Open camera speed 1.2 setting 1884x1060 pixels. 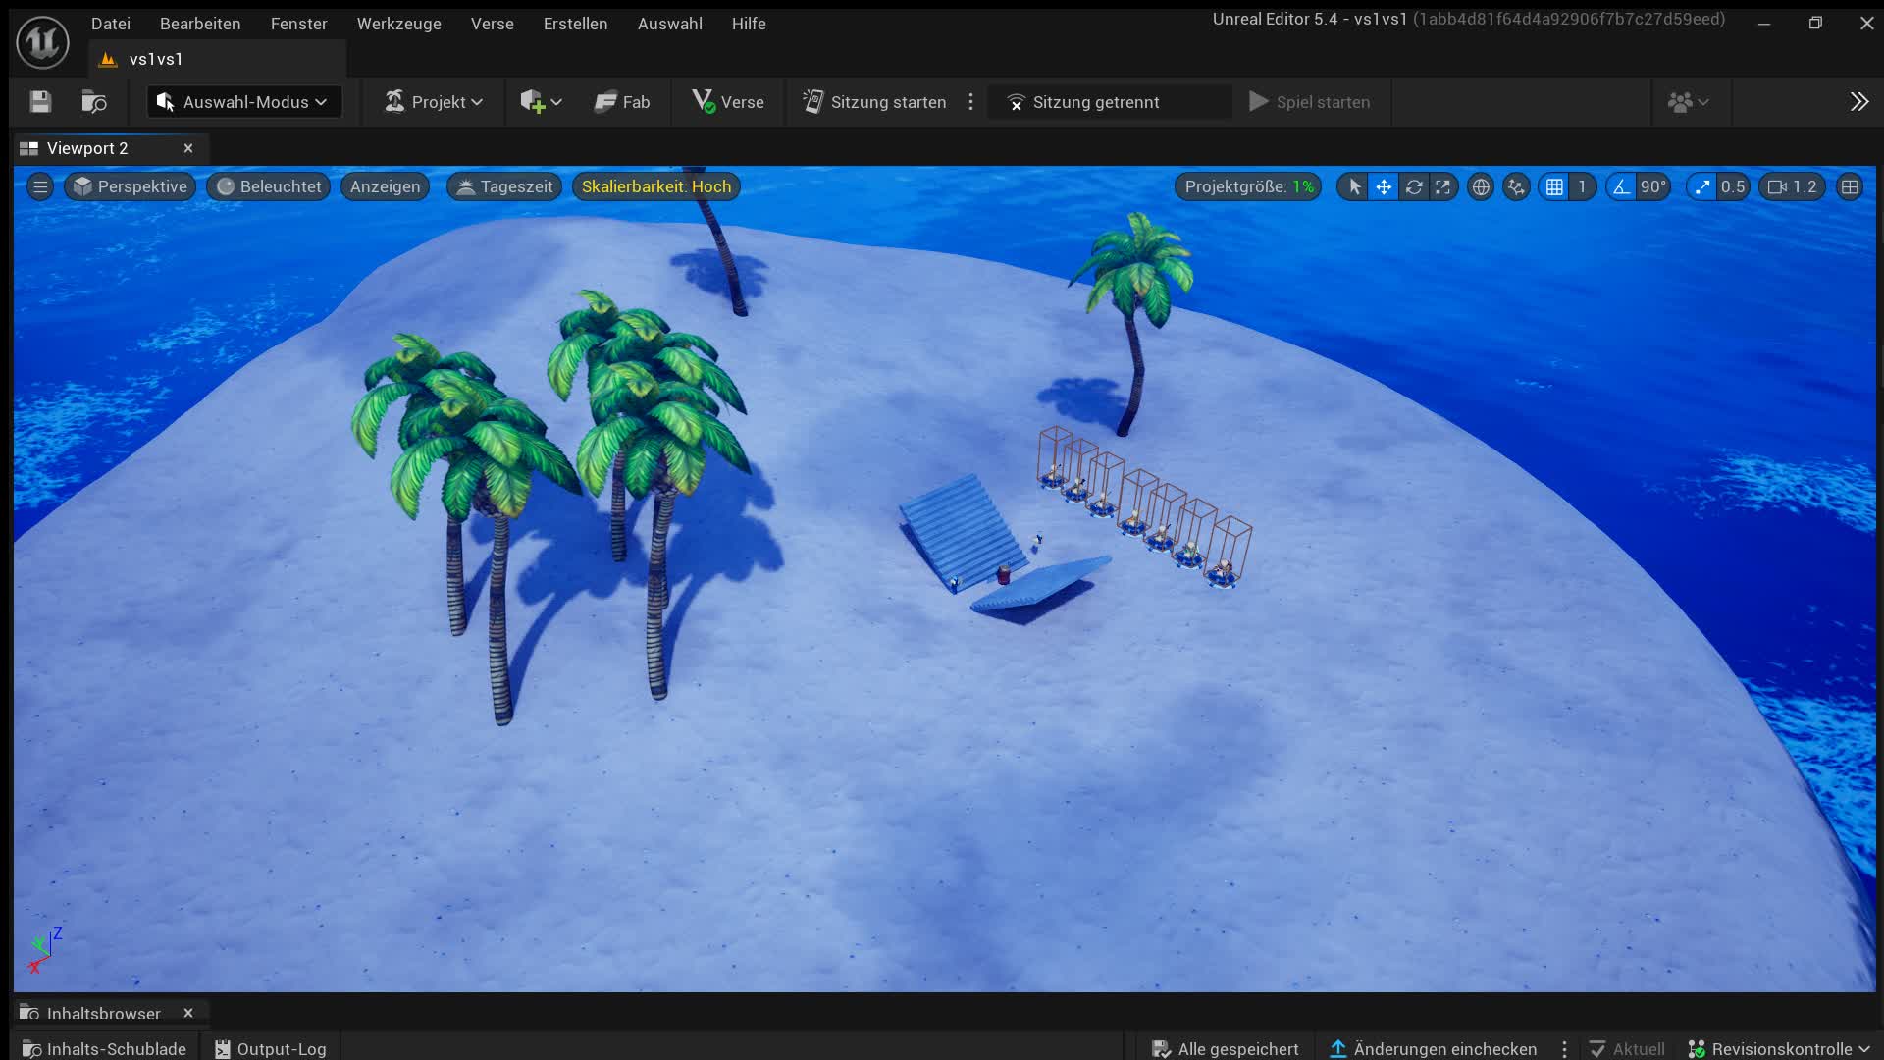tap(1792, 186)
